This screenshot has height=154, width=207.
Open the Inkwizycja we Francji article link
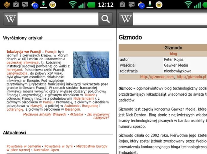[x=24, y=52]
